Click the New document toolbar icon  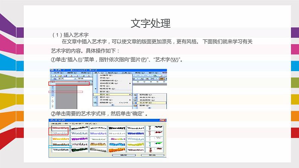55,76
